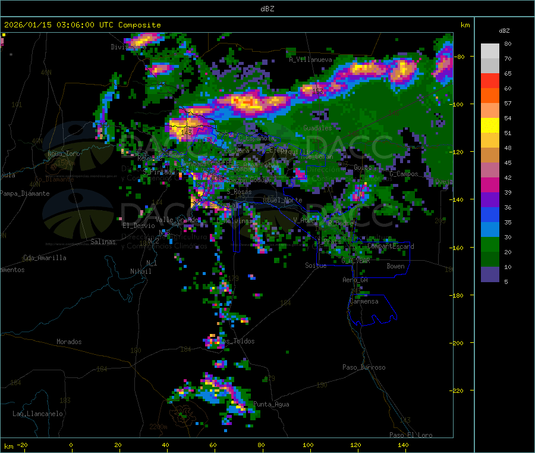Click the Salinas map label
Screen dimensions: 535x453
[103, 242]
